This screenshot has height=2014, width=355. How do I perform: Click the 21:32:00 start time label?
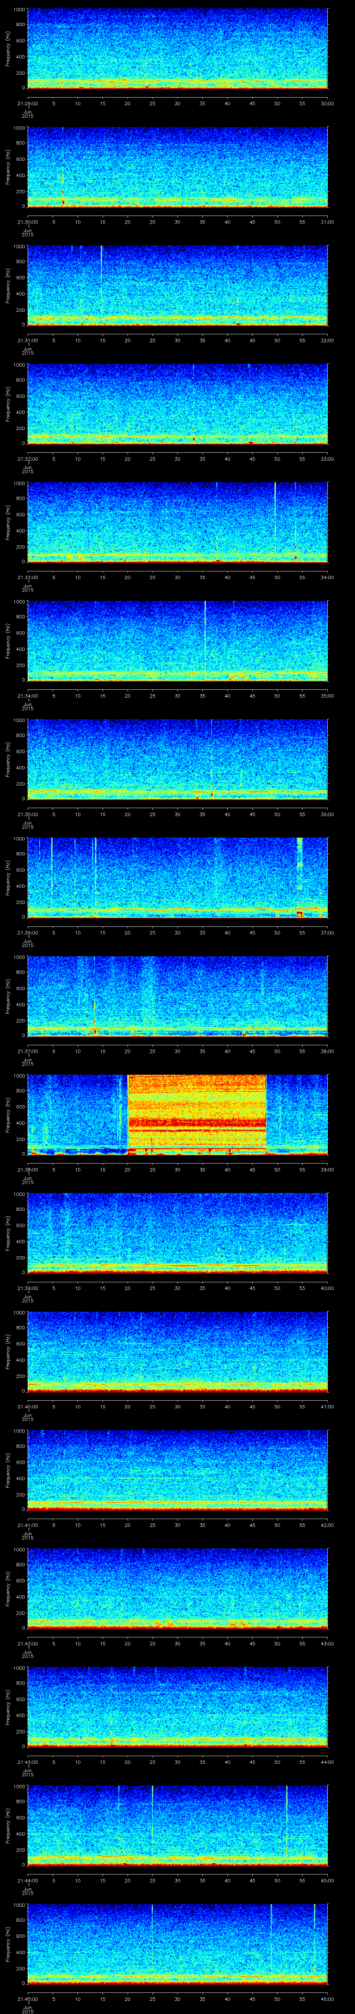(27, 459)
